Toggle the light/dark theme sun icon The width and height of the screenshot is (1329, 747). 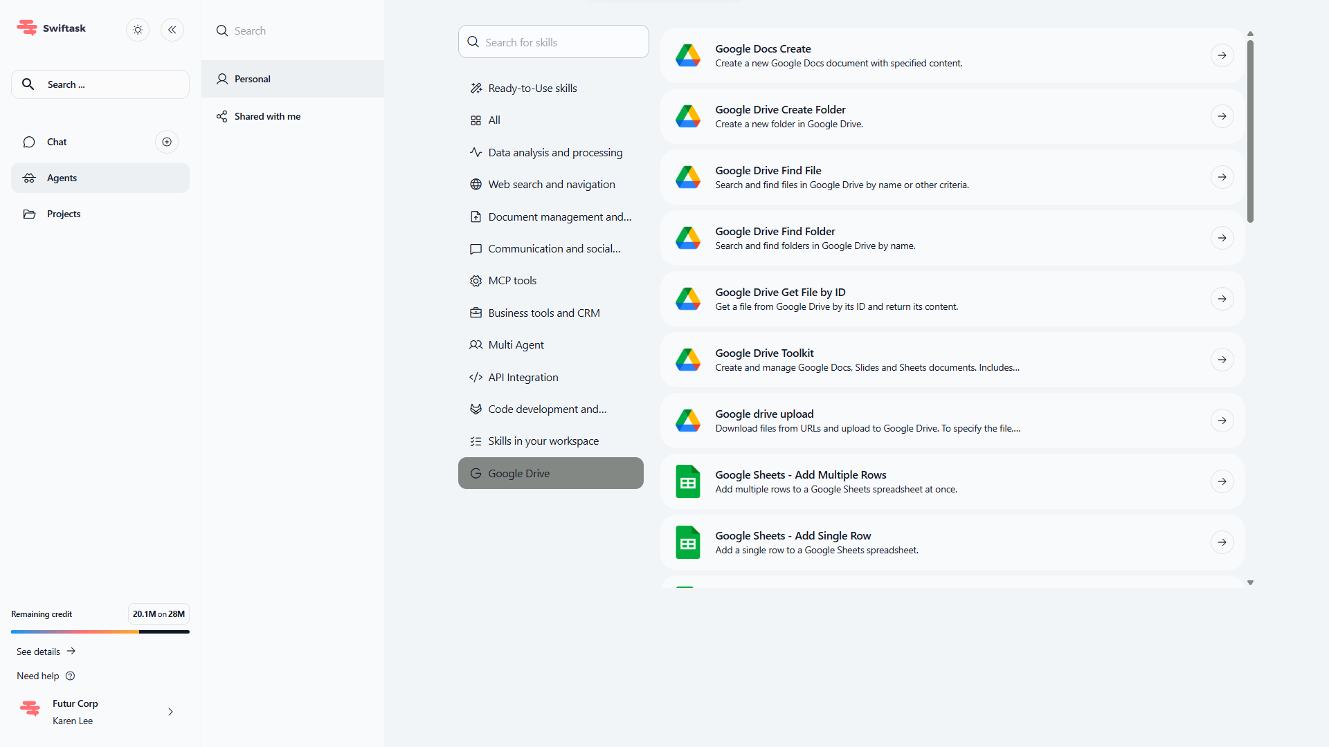click(138, 30)
